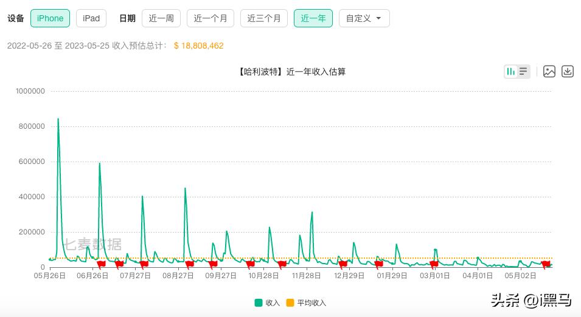Click the 05月26日 axis label
This screenshot has height=317, width=581.
(50, 276)
